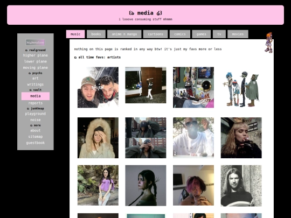Viewport: 291px width, 218px height.
Task: Go to lower plane in sidebar
Action: coord(35,61)
